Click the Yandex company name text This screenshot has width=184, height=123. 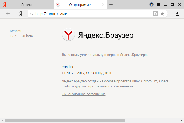pos(67,67)
